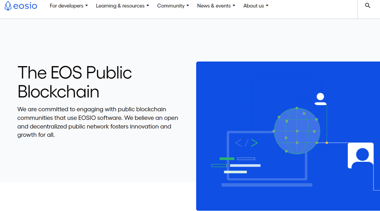Image resolution: width=380 pixels, height=211 pixels.
Task: Click the arrow beside About us
Action: [267, 6]
